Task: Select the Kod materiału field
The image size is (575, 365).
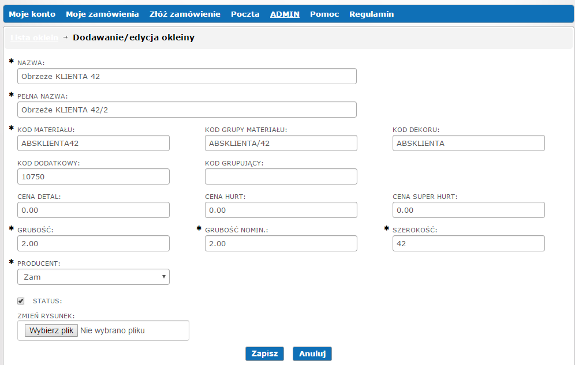Action: [94, 143]
